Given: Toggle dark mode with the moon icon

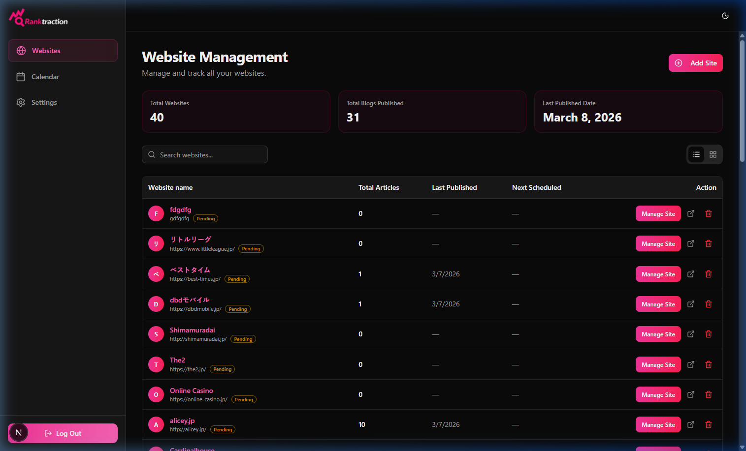Looking at the screenshot, I should click(x=725, y=16).
